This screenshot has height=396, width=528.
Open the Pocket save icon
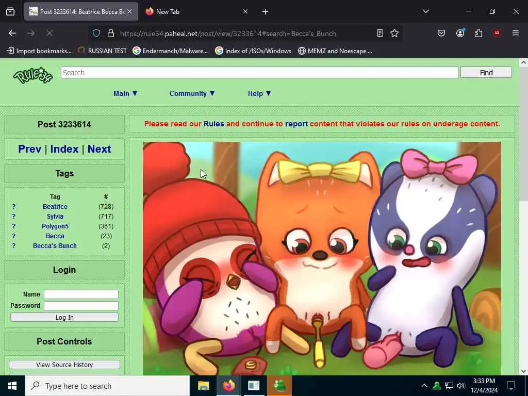coord(441,33)
